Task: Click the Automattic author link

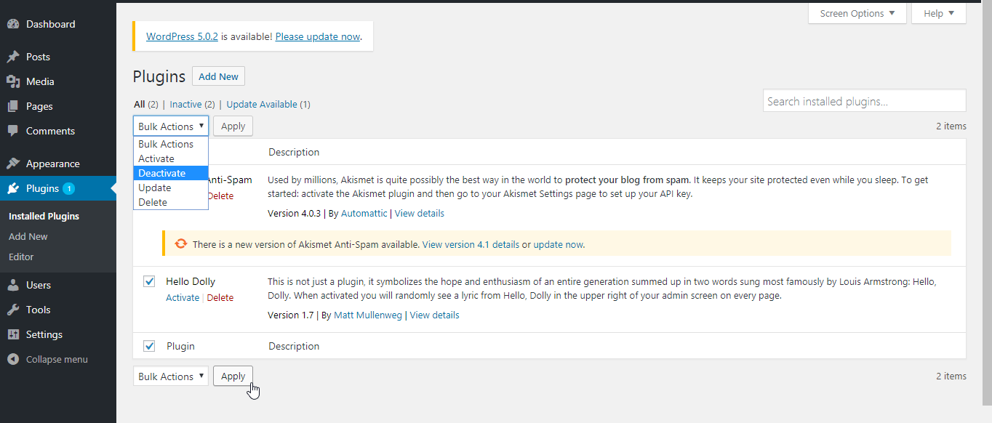Action: 364,214
